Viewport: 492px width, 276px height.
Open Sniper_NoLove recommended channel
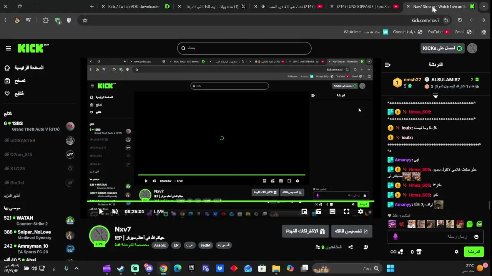click(38, 235)
